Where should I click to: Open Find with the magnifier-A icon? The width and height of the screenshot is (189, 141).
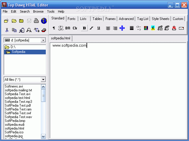point(29,30)
